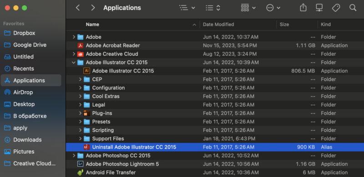Viewport: 364px width, 177px height.
Task: Click the Plug-ins folder icon
Action: click(86, 113)
